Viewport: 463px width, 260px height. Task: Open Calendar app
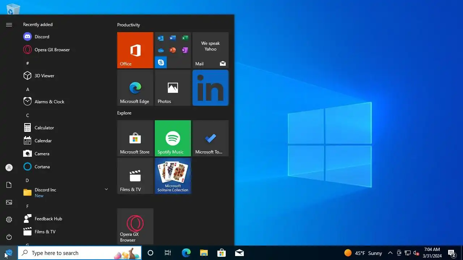(65, 141)
